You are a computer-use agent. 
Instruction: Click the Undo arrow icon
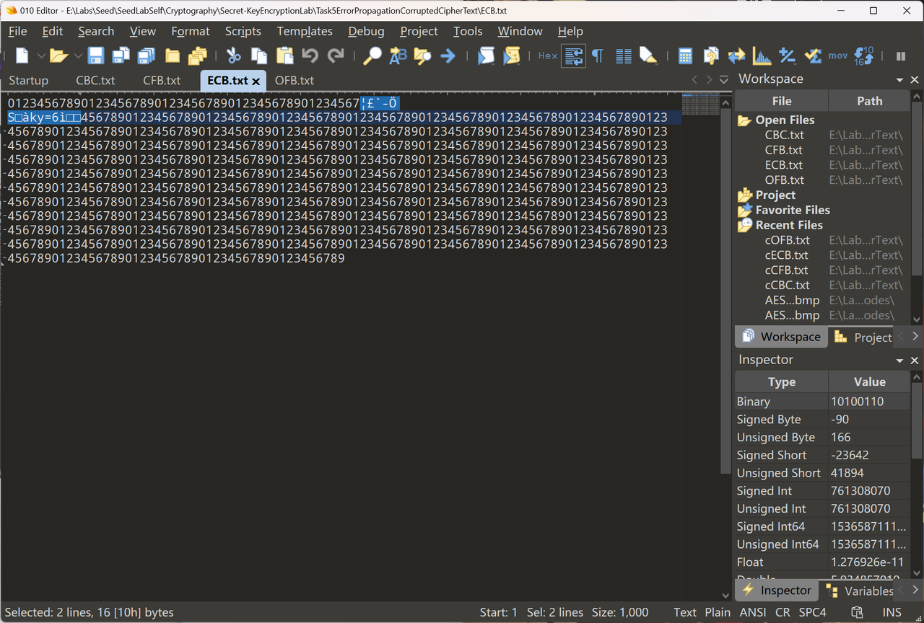[310, 56]
